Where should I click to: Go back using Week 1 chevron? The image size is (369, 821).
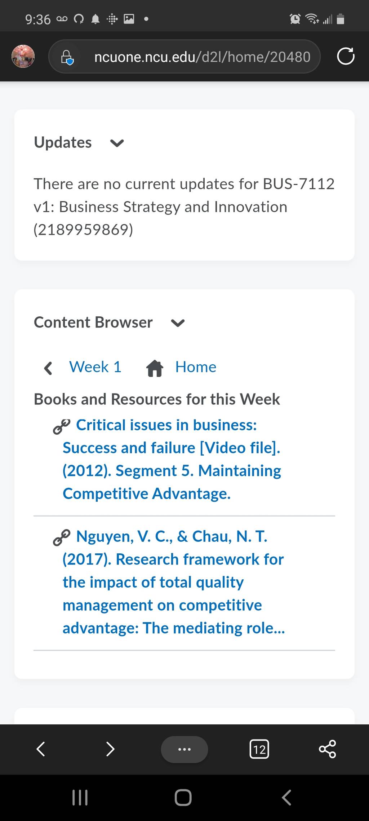coord(48,368)
